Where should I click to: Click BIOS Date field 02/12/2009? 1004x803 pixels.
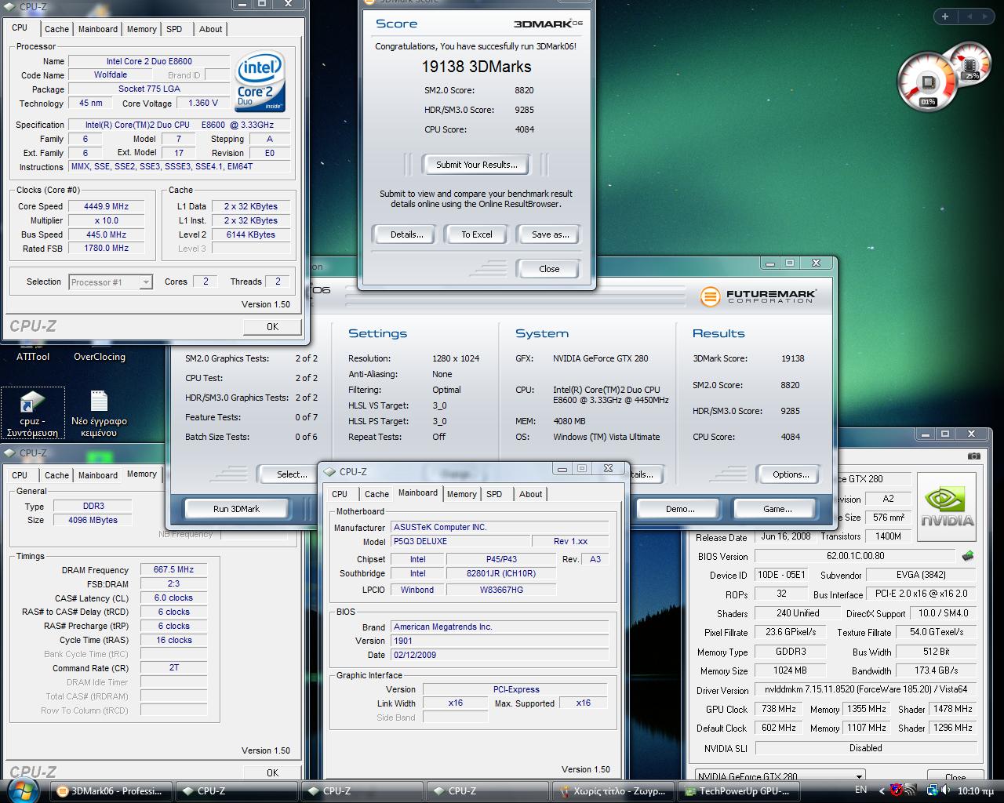click(x=500, y=655)
